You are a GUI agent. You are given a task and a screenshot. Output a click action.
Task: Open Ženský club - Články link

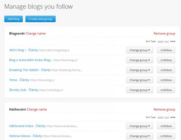coord(24,90)
